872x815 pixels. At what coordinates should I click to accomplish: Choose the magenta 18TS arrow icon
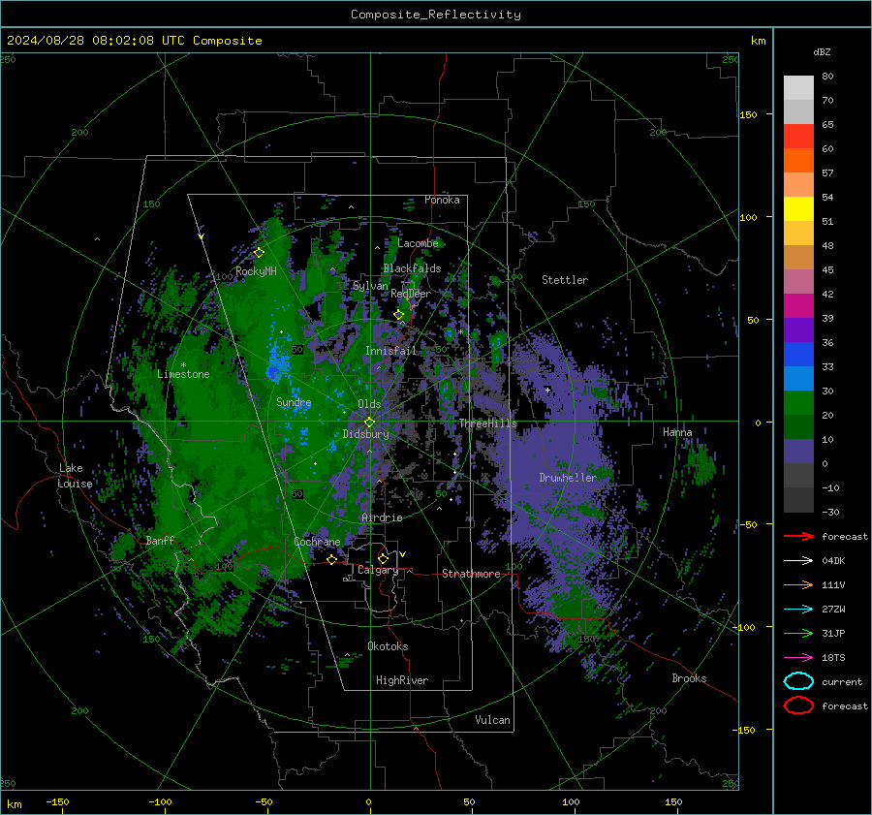point(798,658)
